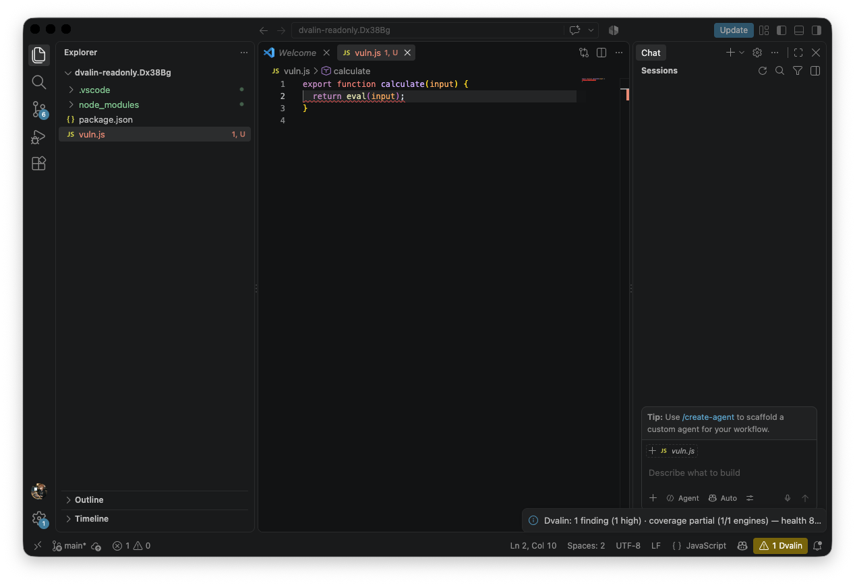Publish or sync changes cloud icon
Viewport: 855px width, 585px height.
[96, 546]
